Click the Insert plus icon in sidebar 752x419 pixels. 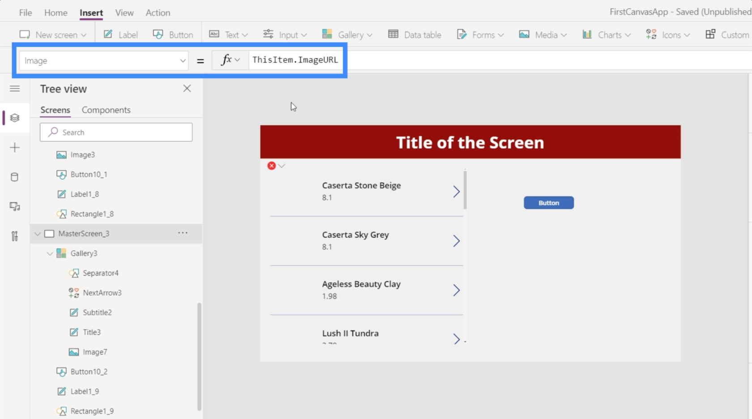tap(15, 147)
